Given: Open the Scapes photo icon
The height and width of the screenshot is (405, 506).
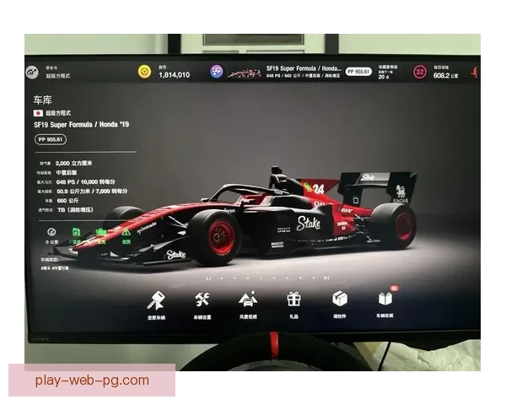Looking at the screenshot, I should click(x=248, y=299).
